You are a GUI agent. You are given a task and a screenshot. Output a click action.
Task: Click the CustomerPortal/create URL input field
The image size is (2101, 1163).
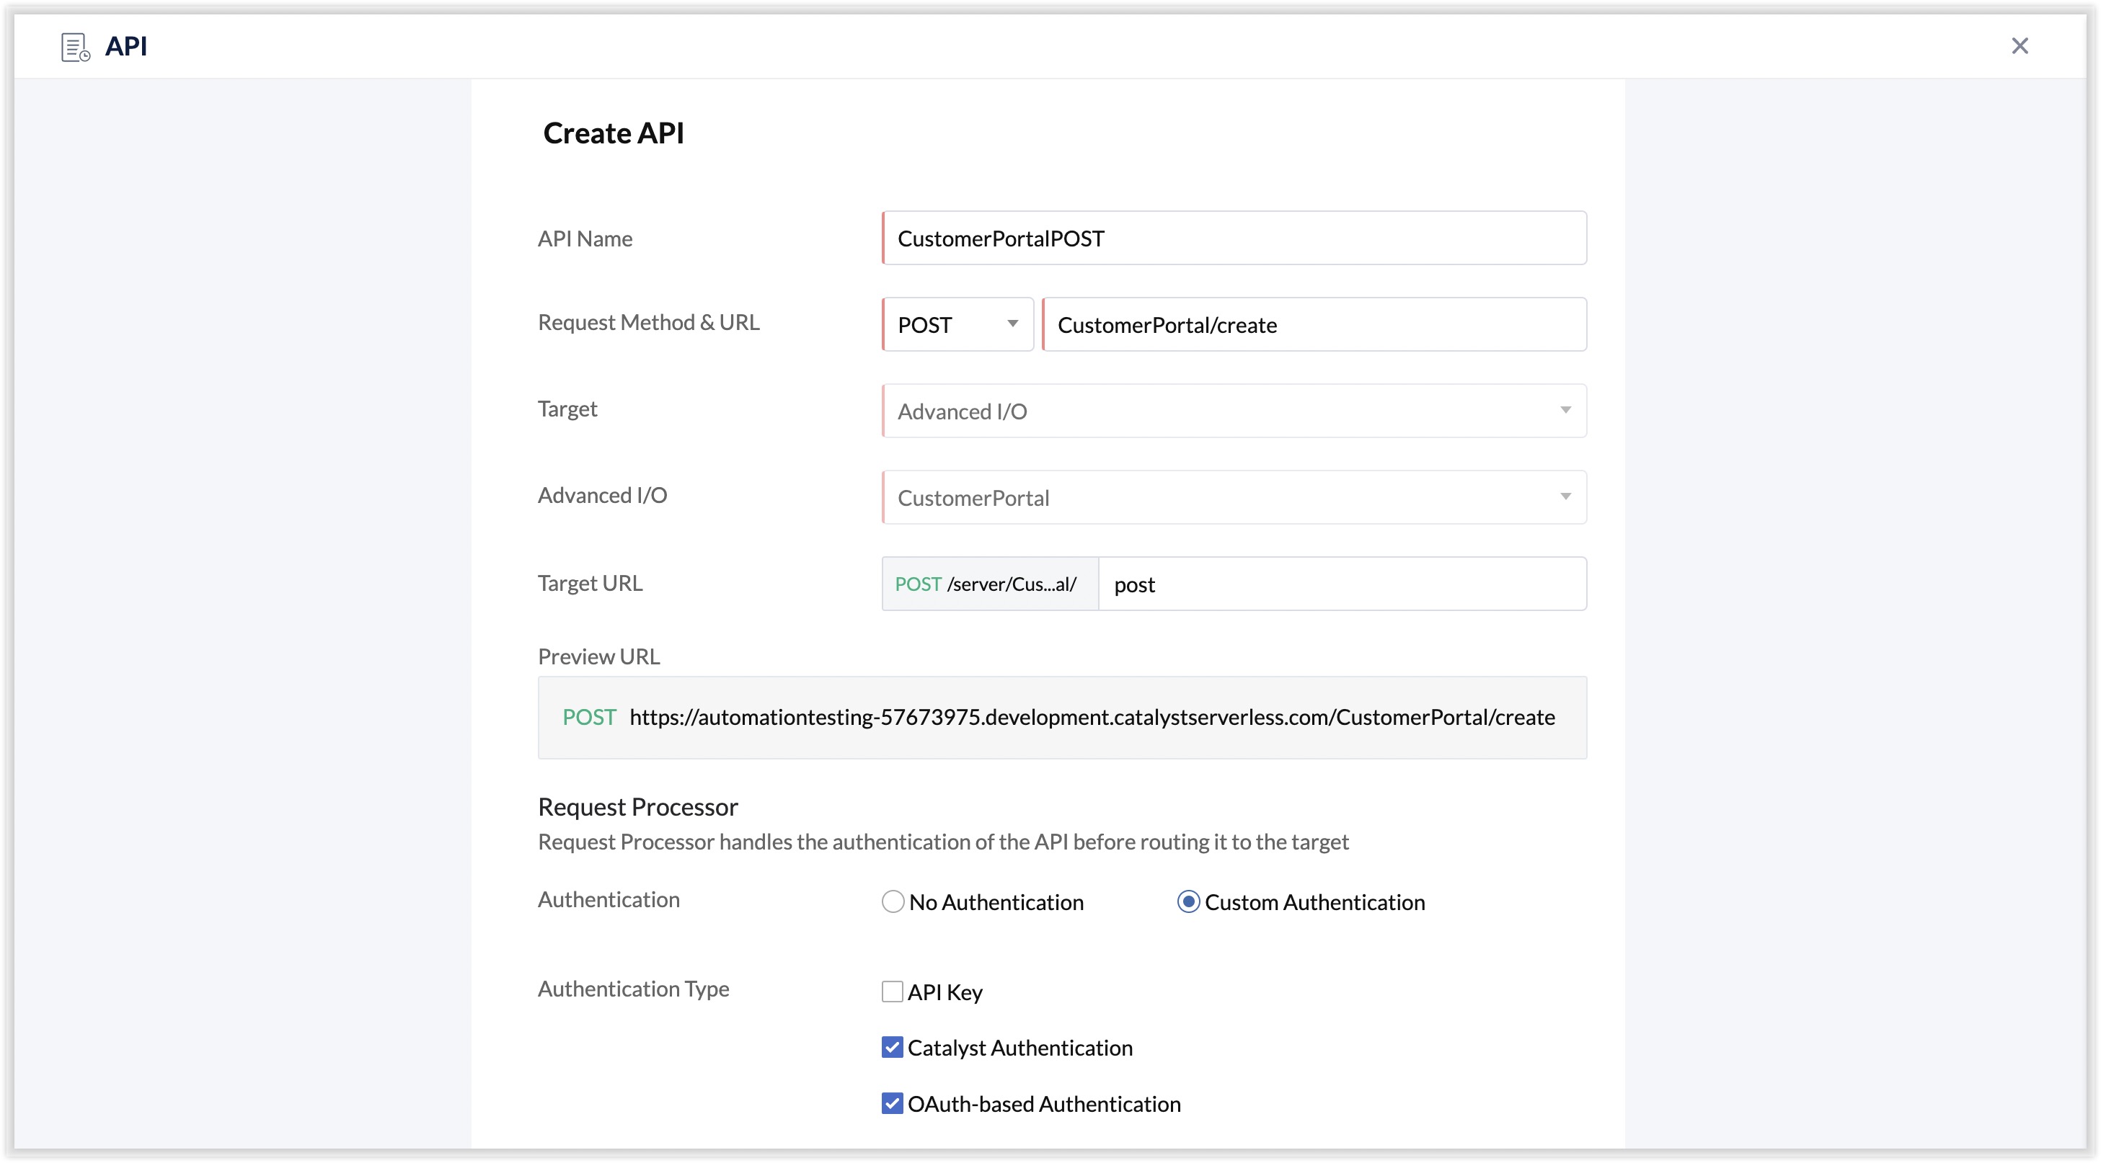1315,324
